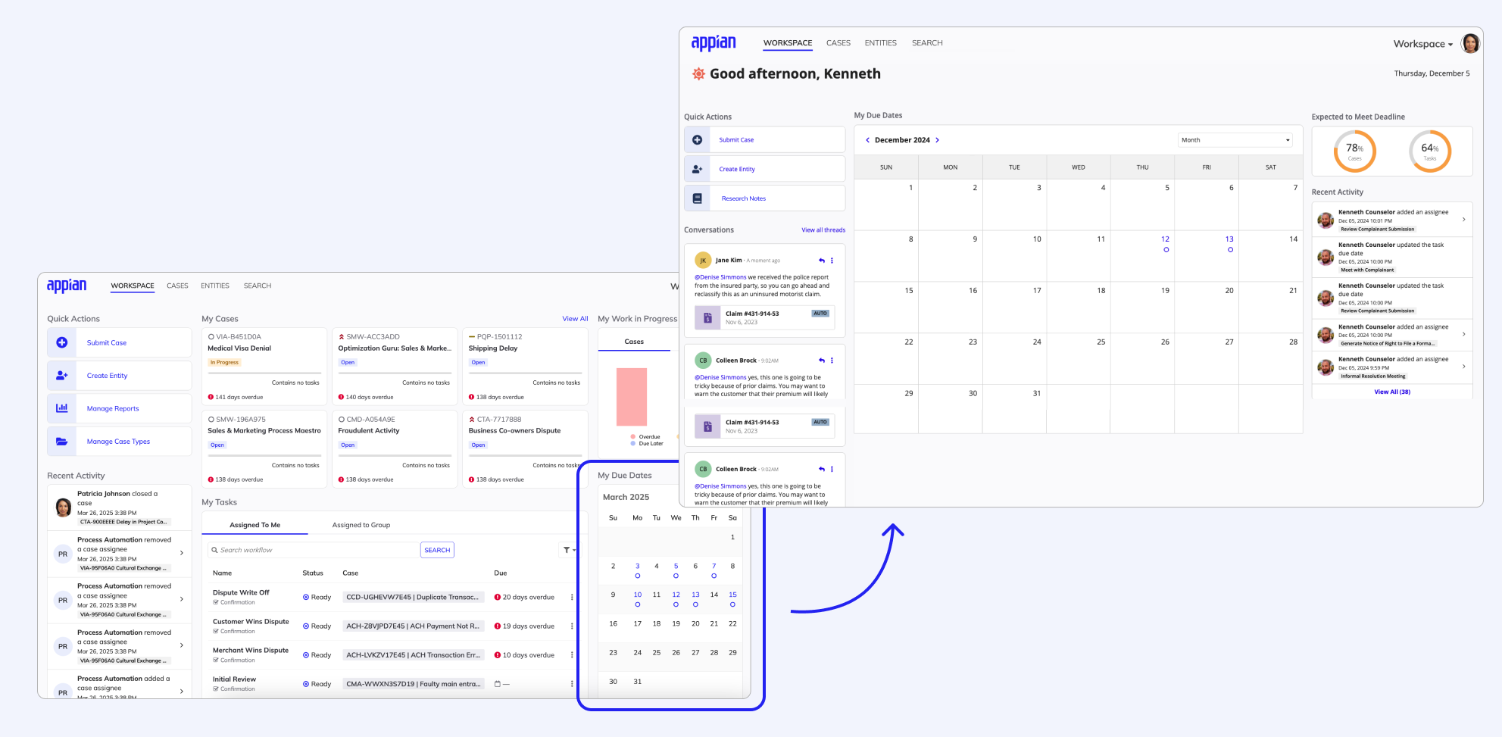This screenshot has width=1502, height=737.
Task: Open the row menu for Dispute Write Off task
Action: pyautogui.click(x=572, y=598)
